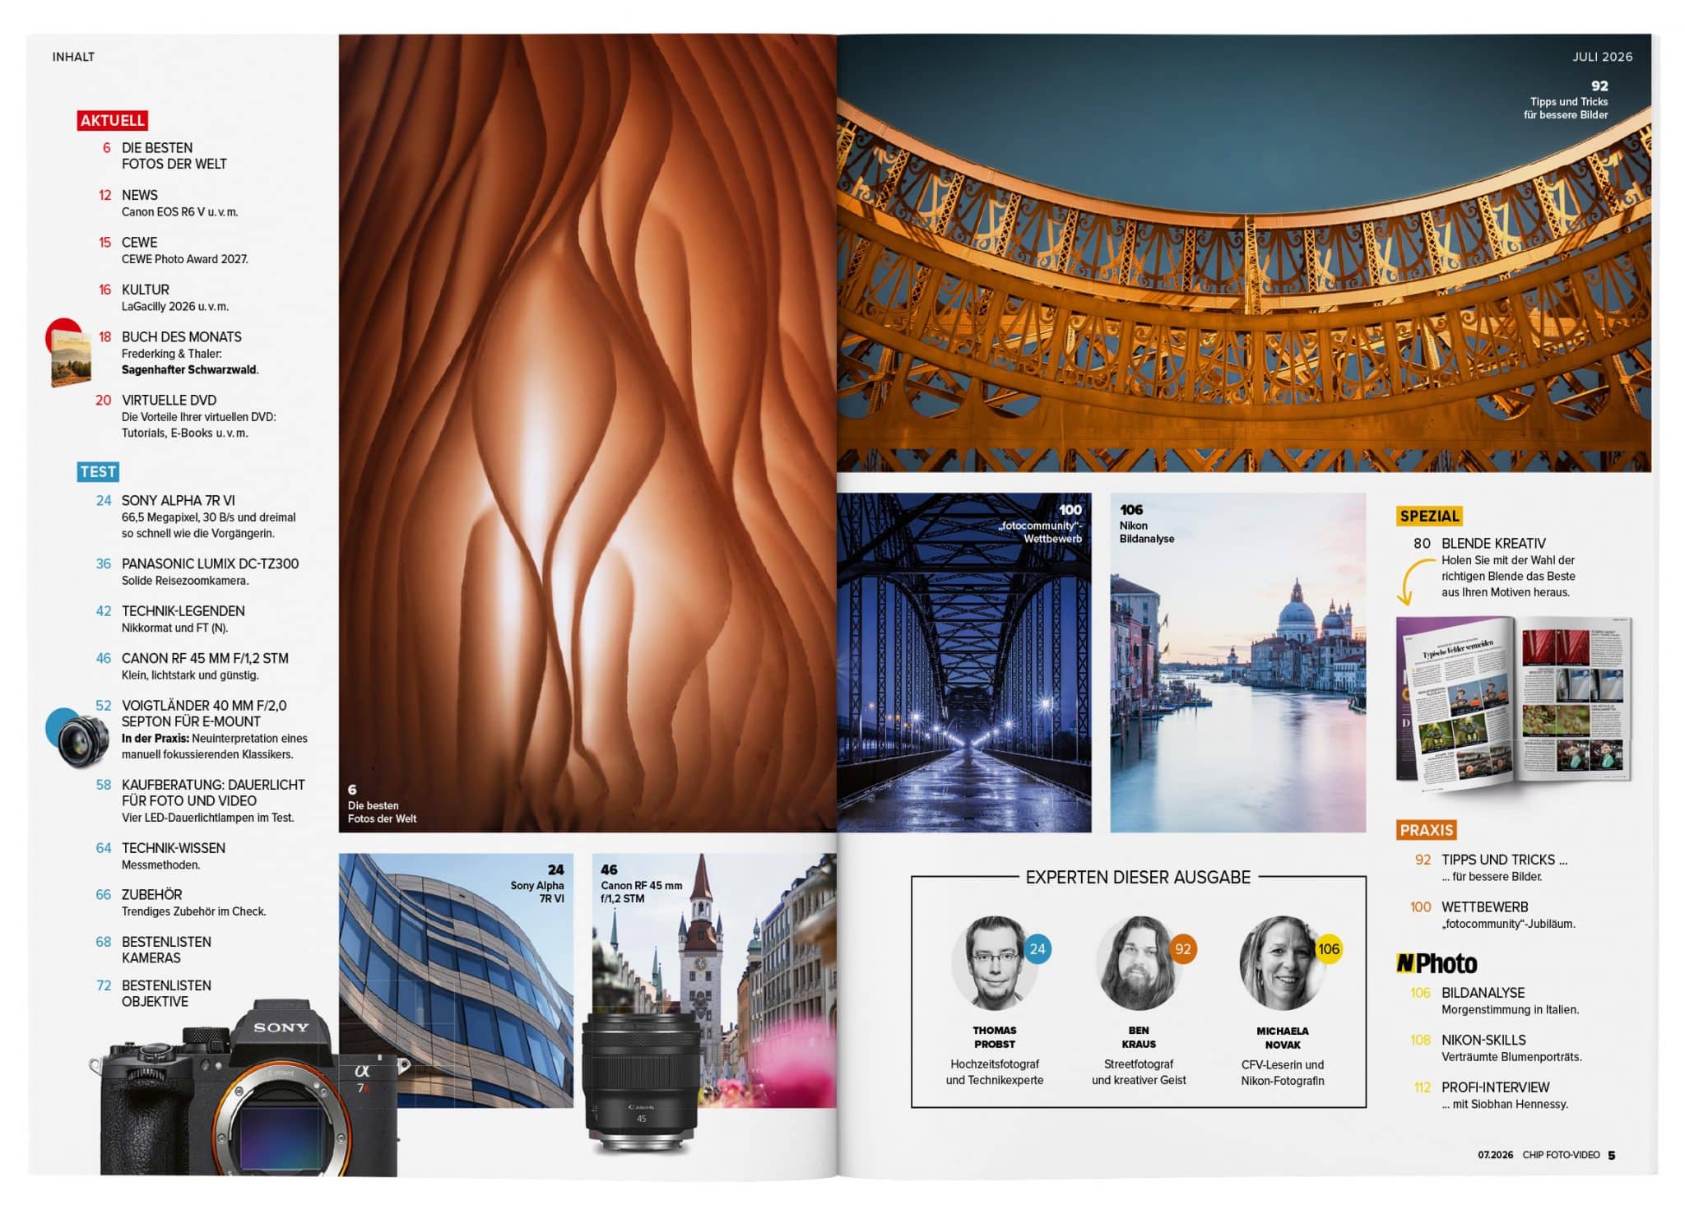This screenshot has width=1685, height=1210.
Task: Click the red AKTUELL section label
Action: pyautogui.click(x=113, y=120)
